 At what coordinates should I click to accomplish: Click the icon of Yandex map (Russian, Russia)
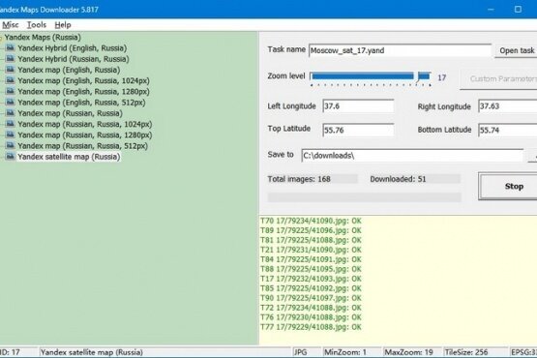pos(11,112)
